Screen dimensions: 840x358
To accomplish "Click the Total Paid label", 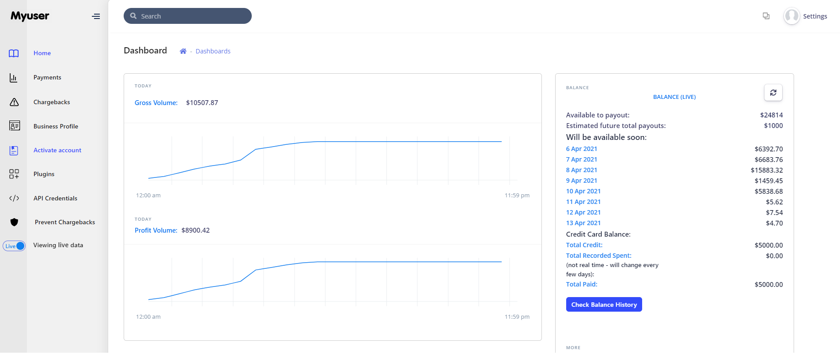I will tap(581, 284).
